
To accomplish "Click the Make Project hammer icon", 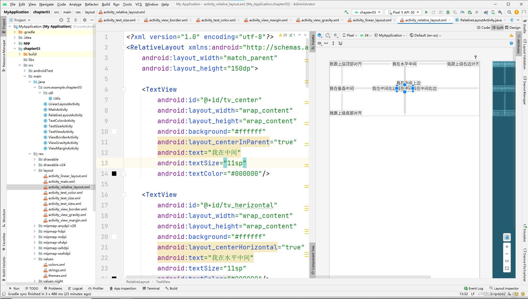I will 346,12.
